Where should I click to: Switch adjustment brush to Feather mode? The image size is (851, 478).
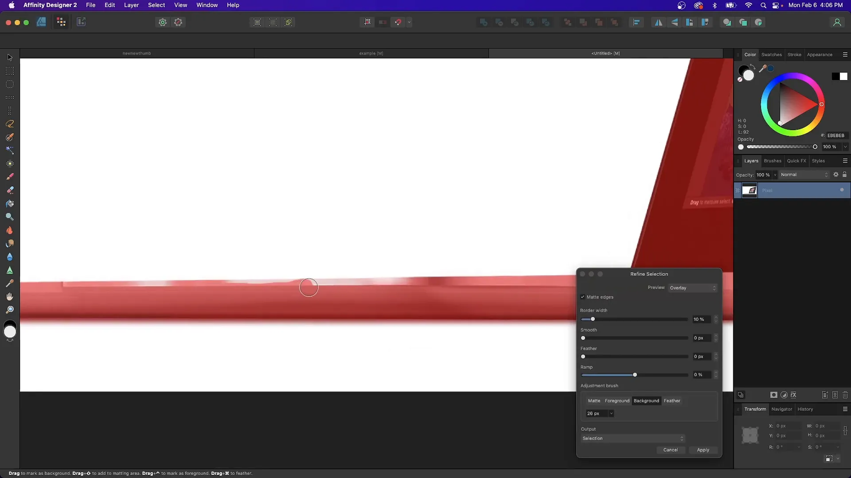tap(672, 400)
